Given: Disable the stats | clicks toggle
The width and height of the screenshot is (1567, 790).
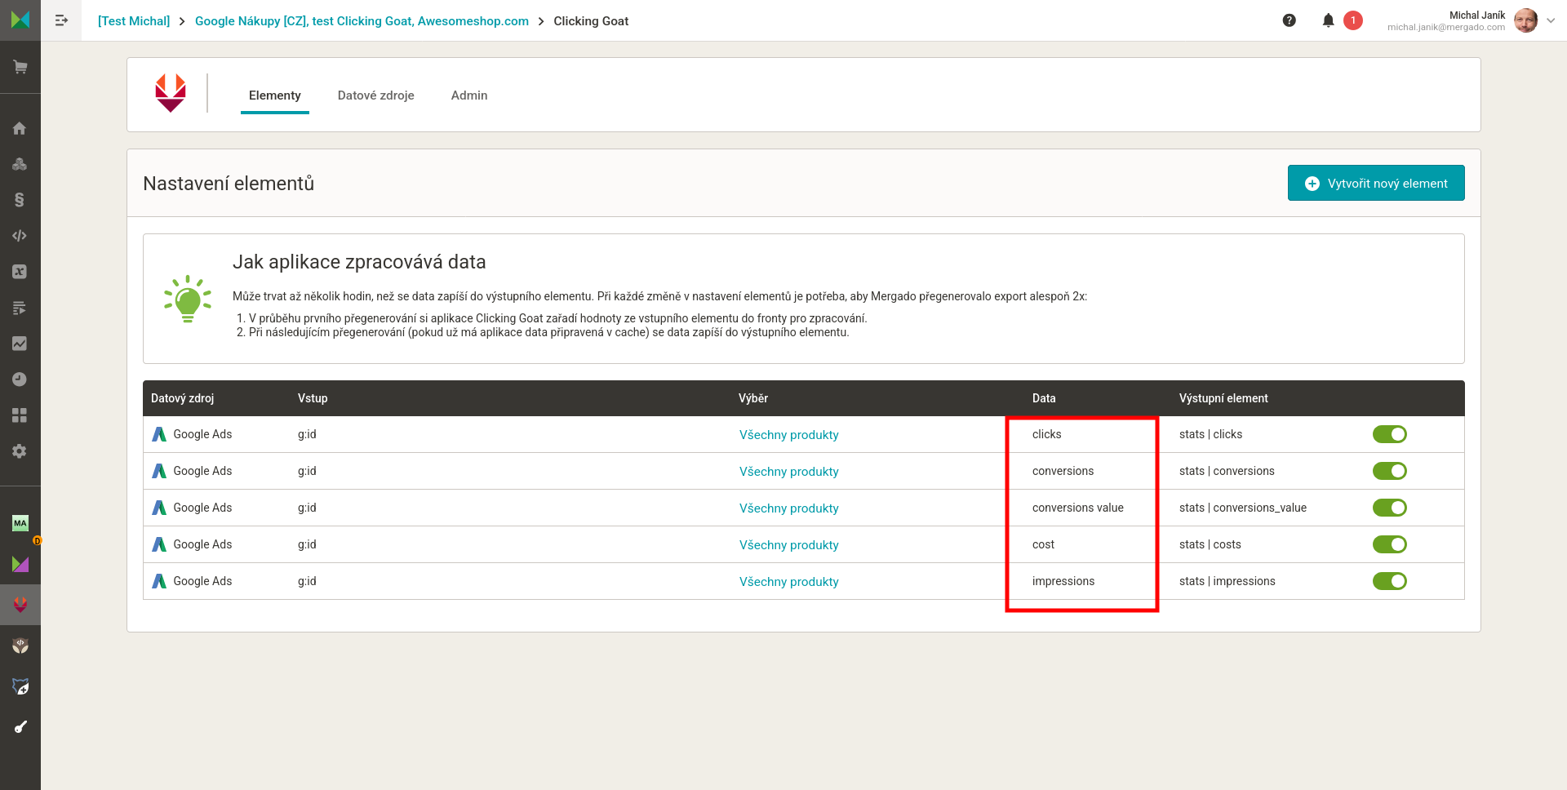Looking at the screenshot, I should point(1389,434).
